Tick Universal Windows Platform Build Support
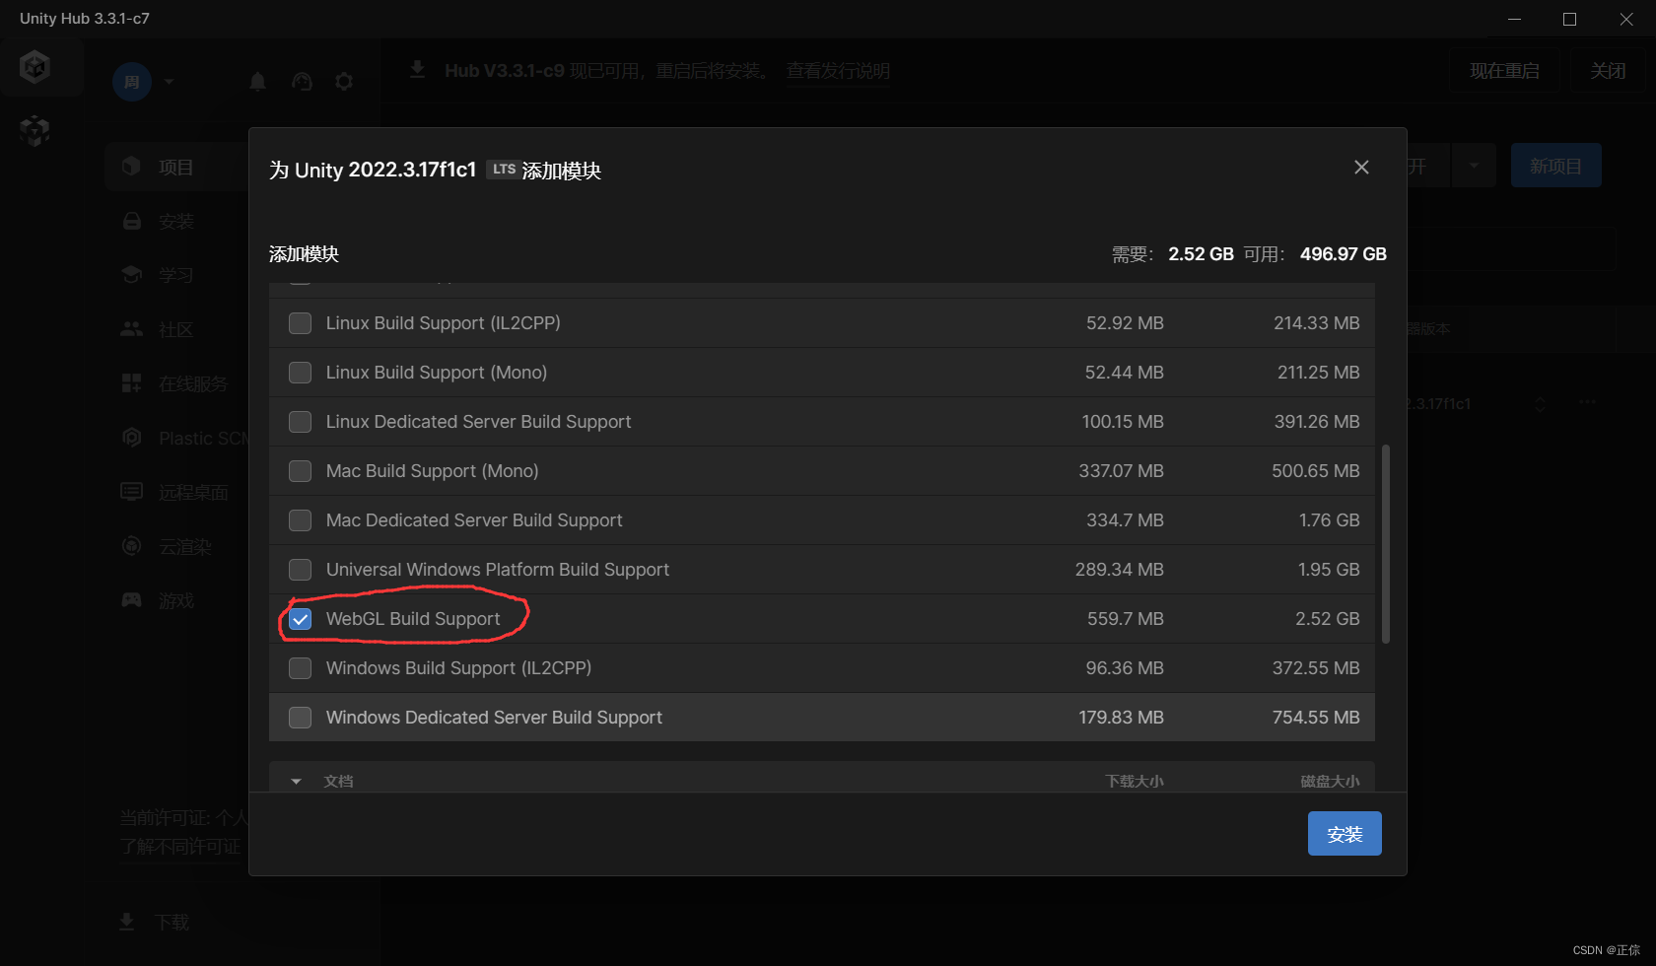 301,570
